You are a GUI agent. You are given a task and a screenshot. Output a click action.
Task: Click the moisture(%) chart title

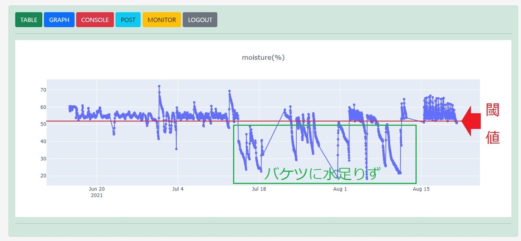pos(263,57)
